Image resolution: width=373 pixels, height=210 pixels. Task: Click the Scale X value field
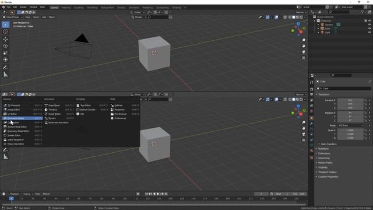(350, 131)
